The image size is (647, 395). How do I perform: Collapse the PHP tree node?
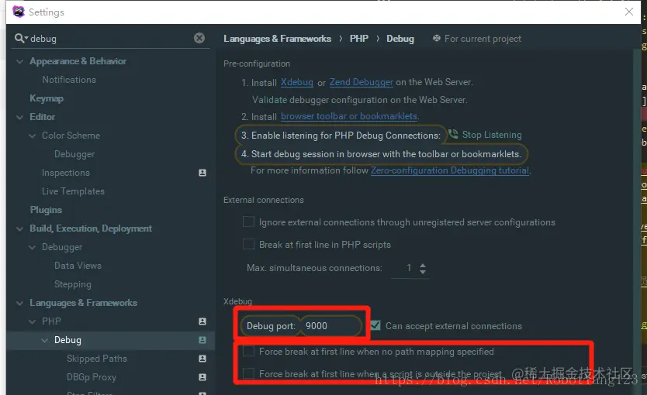(x=32, y=321)
